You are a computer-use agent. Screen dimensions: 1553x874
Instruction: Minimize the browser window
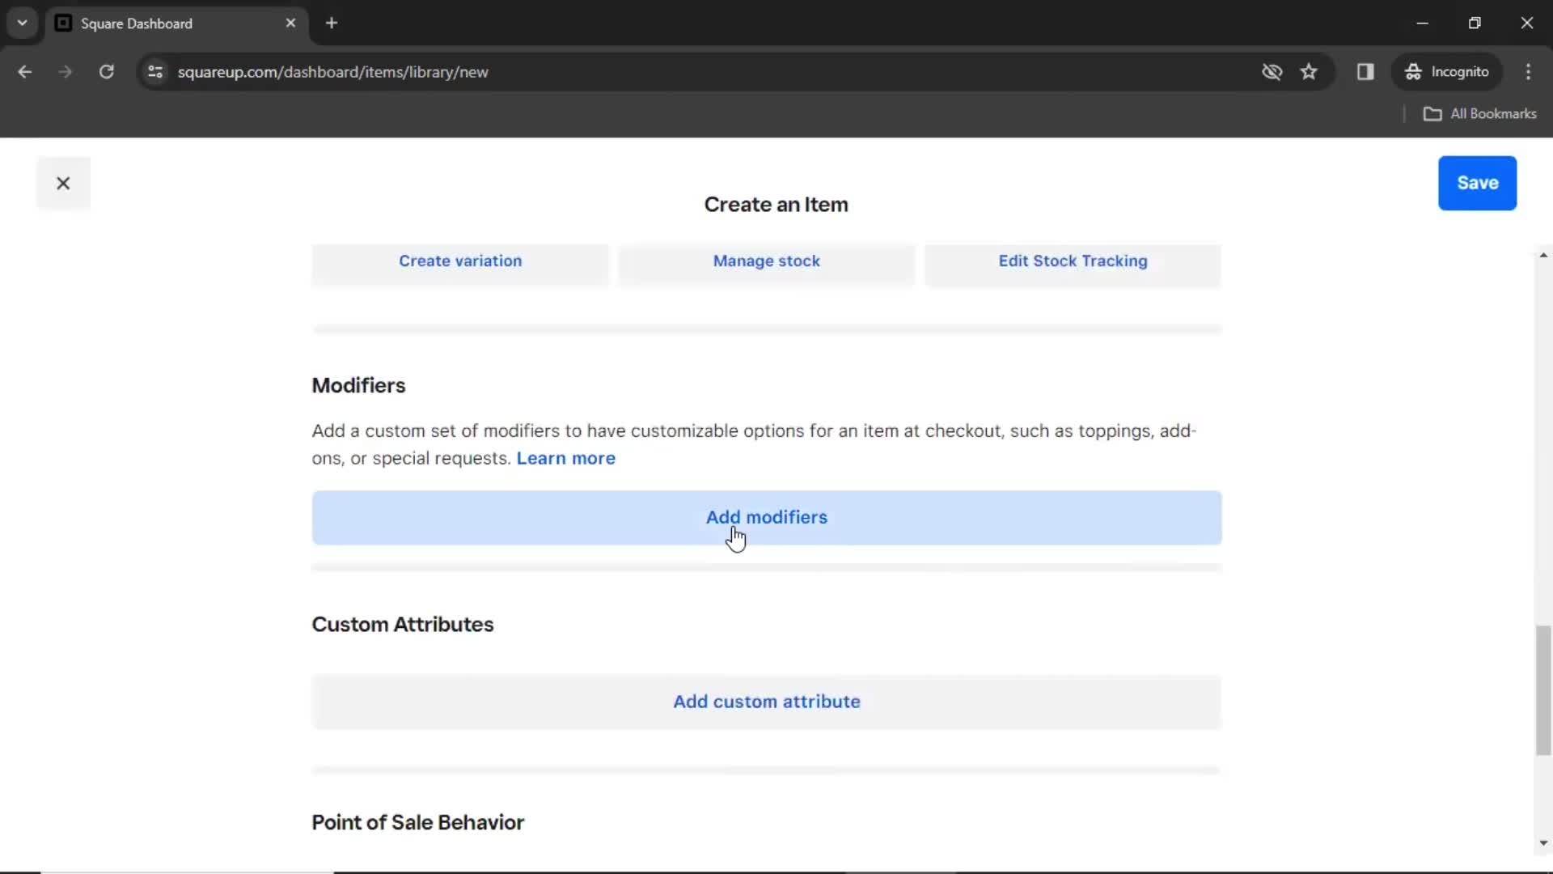coord(1423,23)
